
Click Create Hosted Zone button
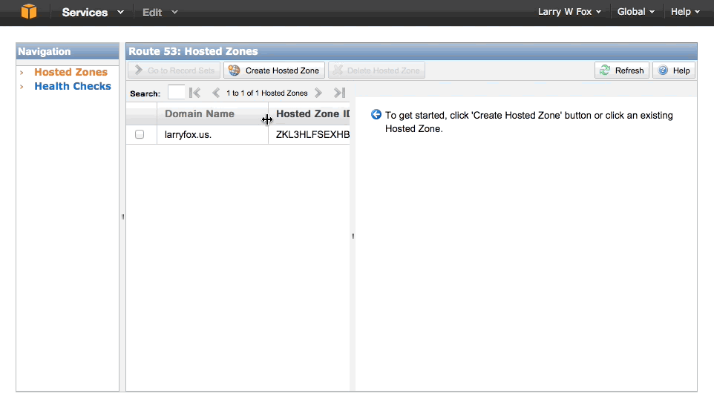pyautogui.click(x=274, y=70)
